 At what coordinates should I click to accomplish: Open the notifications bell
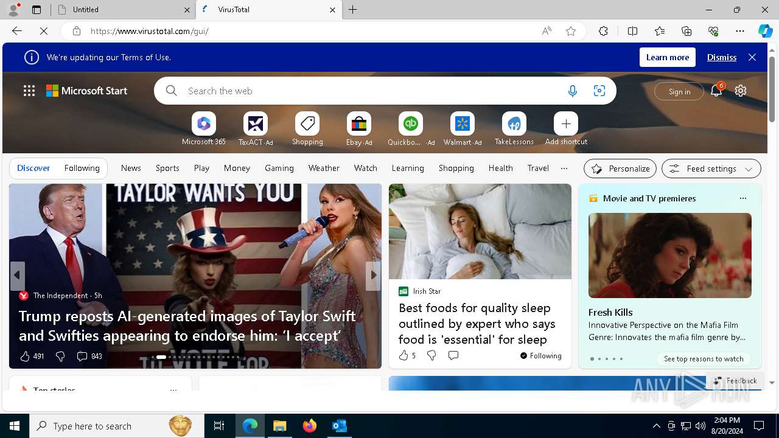point(716,91)
